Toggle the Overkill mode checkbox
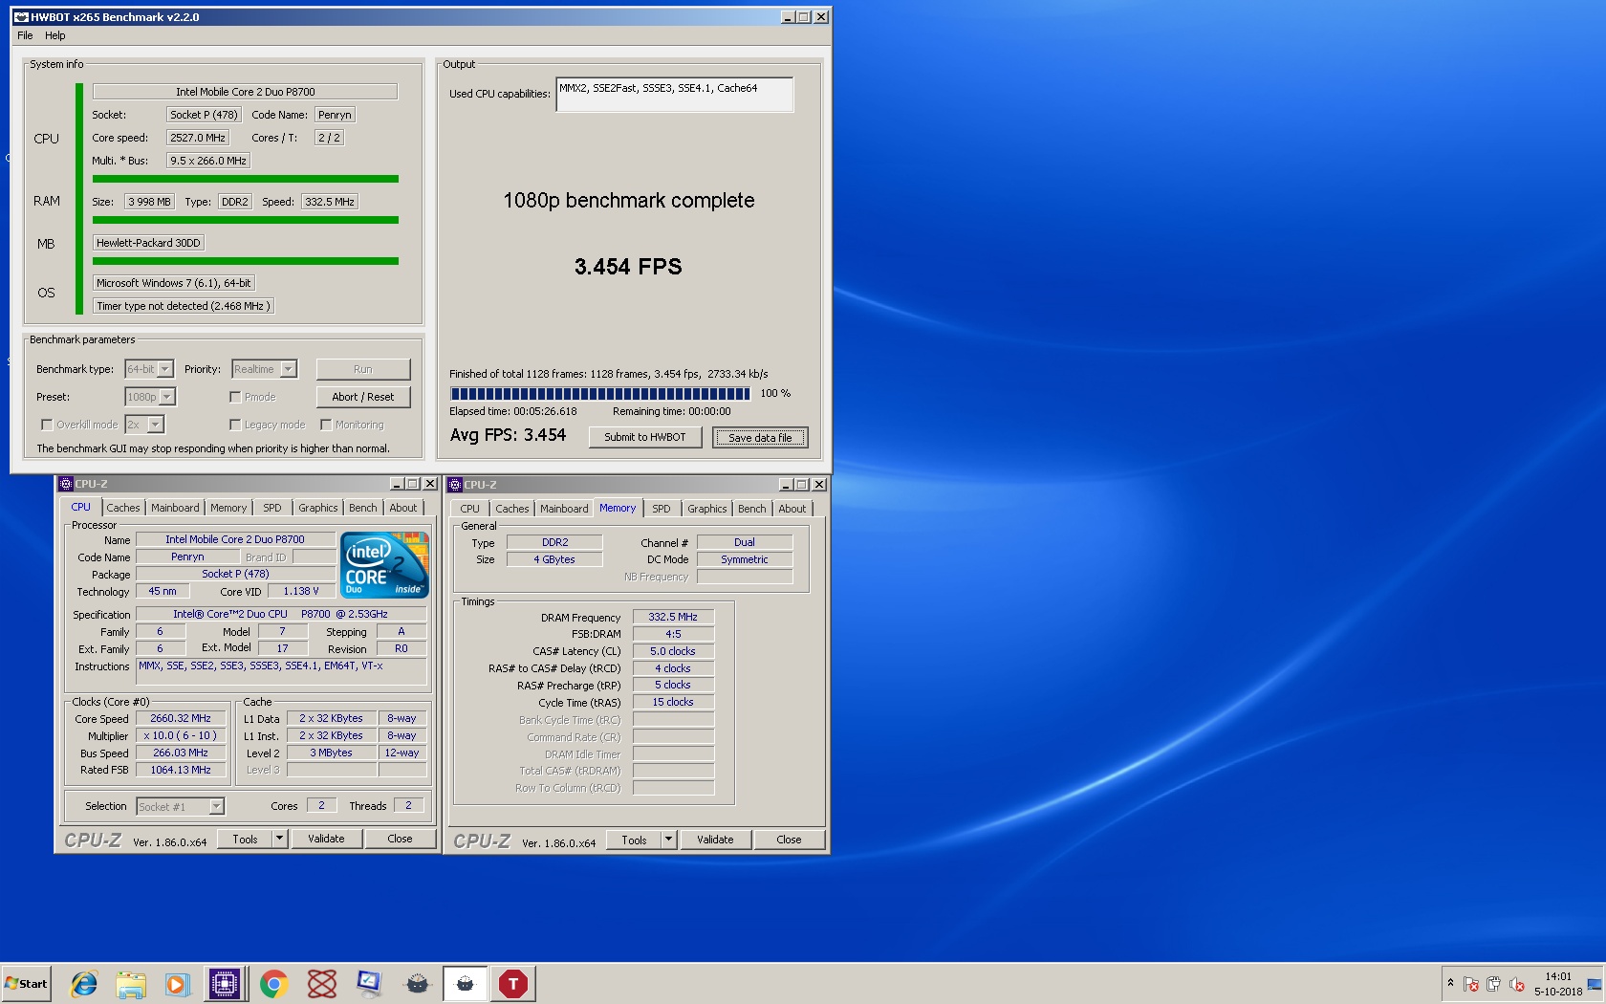 click(x=47, y=425)
